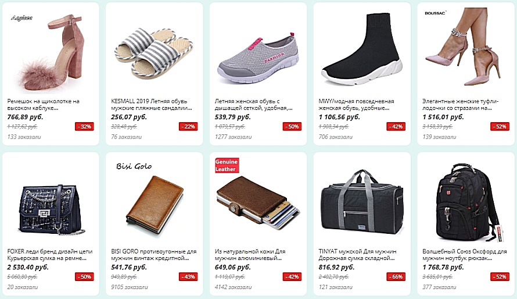This screenshot has height=299, width=517.
Task: Click the TINYAT travel bag title link
Action: [x=357, y=255]
